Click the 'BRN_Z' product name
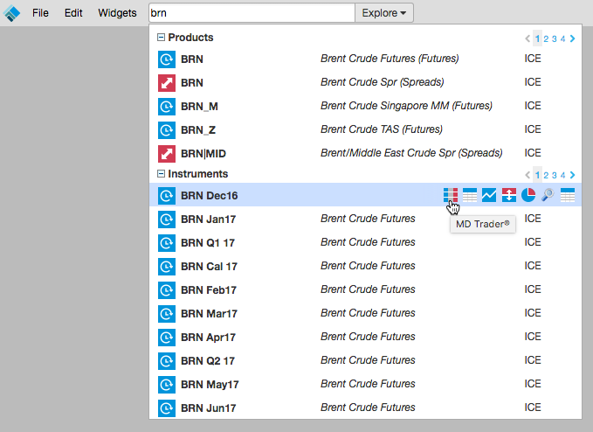This screenshot has width=593, height=432. 198,130
